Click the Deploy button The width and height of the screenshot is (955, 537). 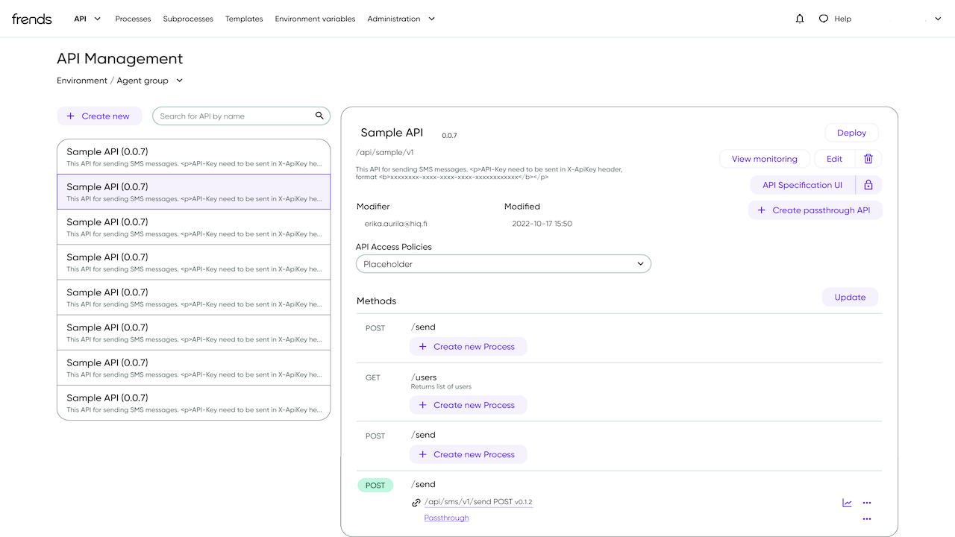(851, 133)
